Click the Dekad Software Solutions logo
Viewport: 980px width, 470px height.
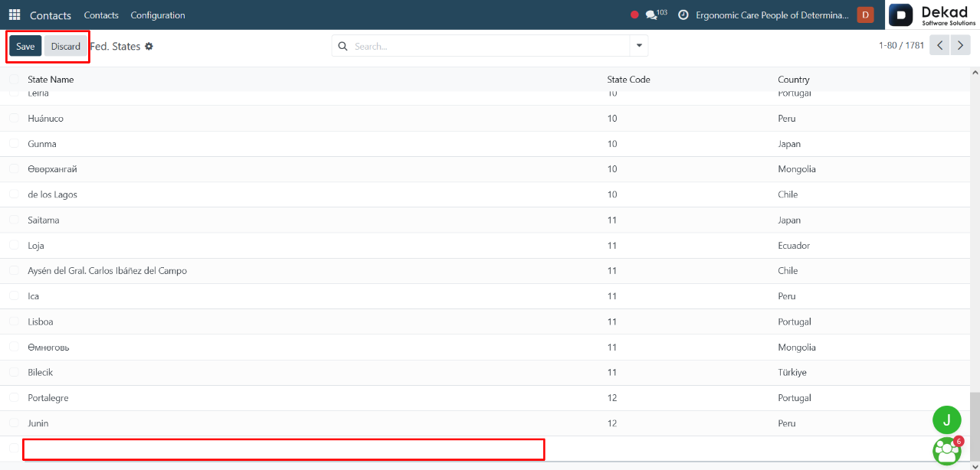pos(932,15)
